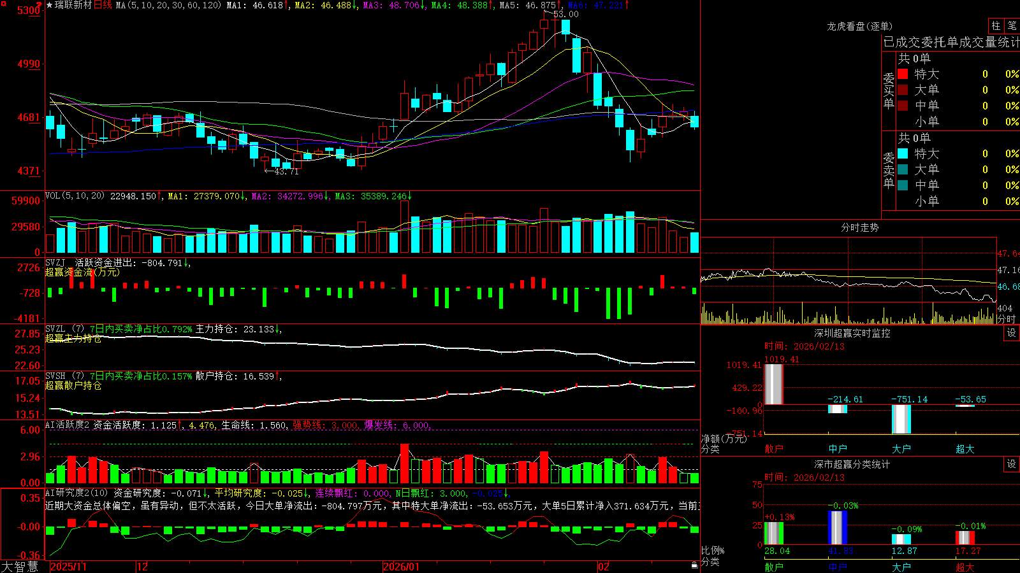
Task: Click the blue 中户 ratio bar
Action: (x=838, y=527)
